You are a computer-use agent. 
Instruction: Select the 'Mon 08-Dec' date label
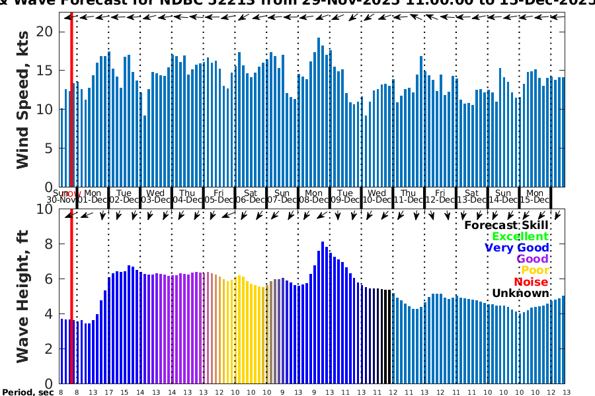[x=313, y=196]
